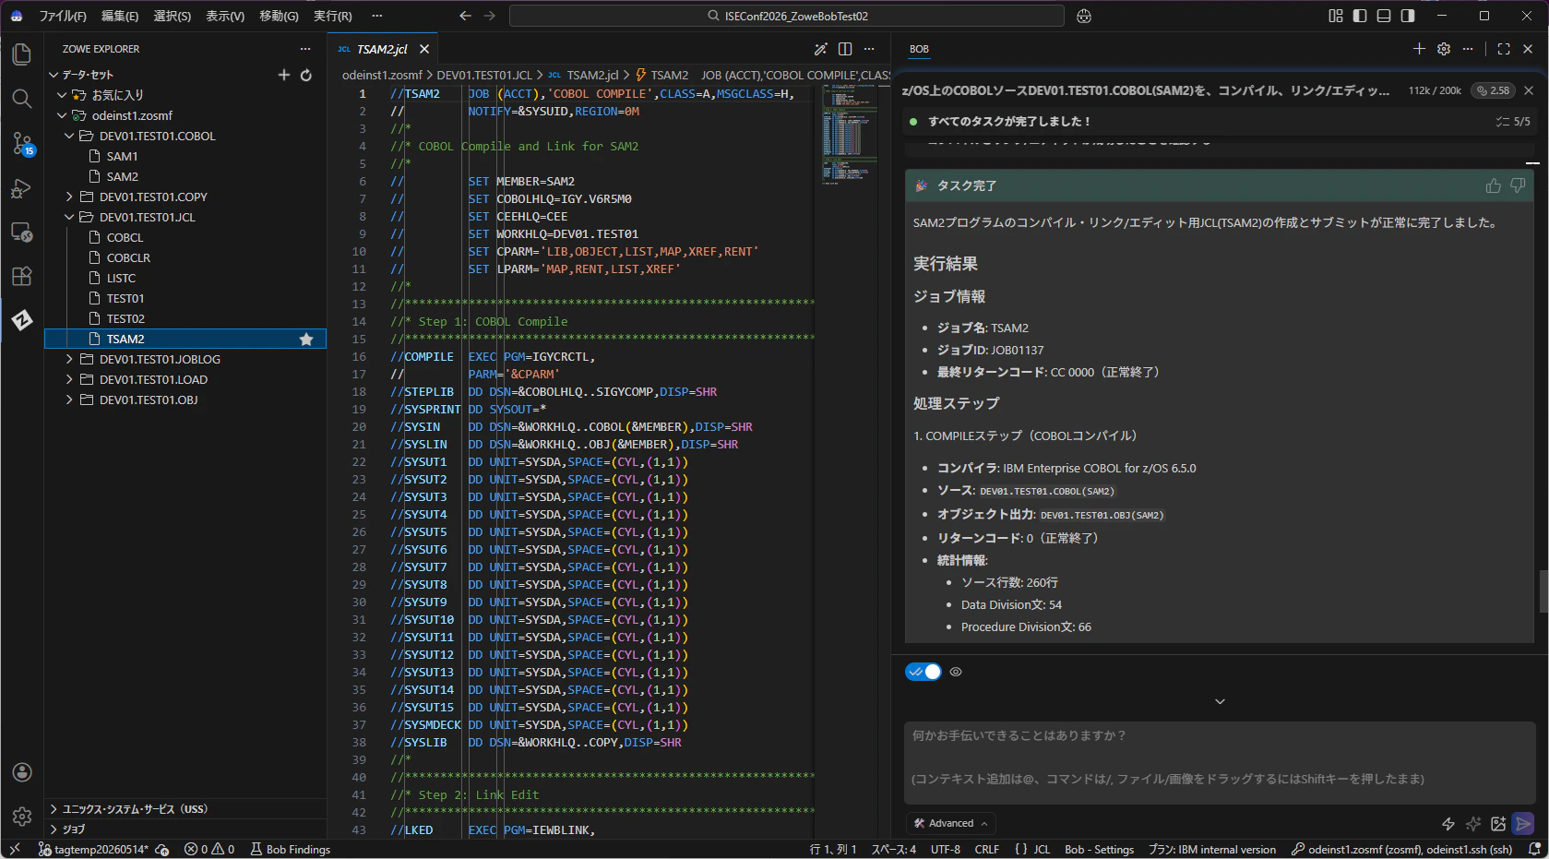The height and width of the screenshot is (859, 1549).
Task: Click the Bob sparkle icon in editor toolbar
Action: click(820, 49)
